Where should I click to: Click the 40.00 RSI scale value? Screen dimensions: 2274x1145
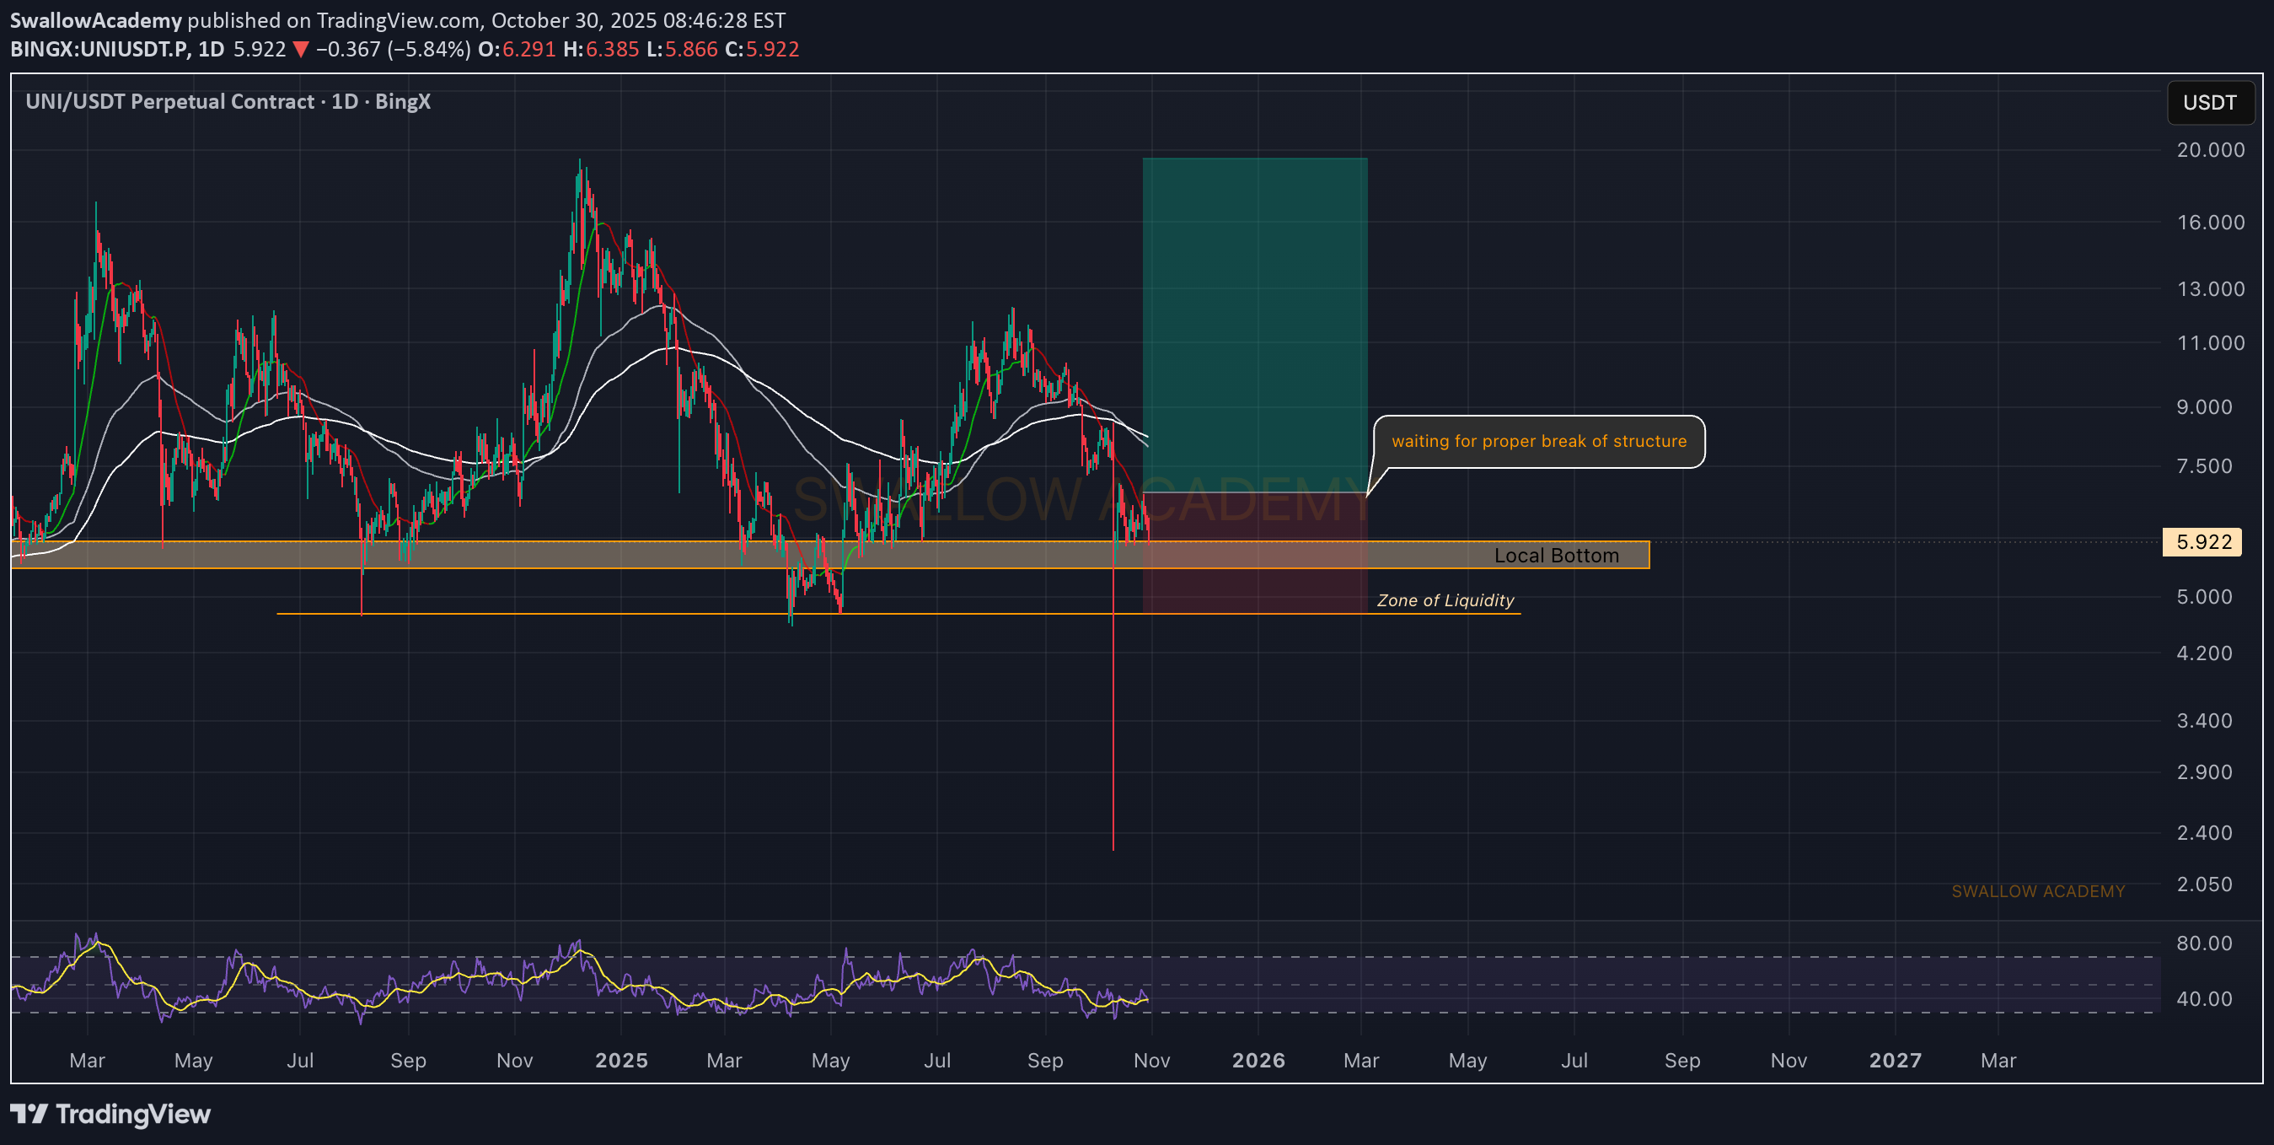2203,998
